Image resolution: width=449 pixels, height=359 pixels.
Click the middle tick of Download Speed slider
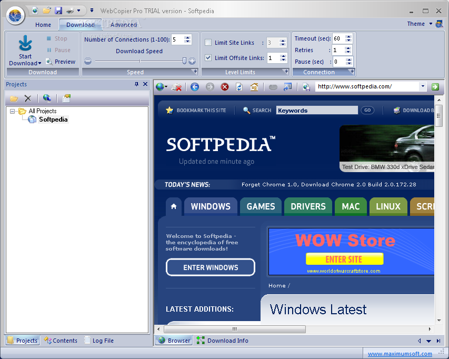139,61
